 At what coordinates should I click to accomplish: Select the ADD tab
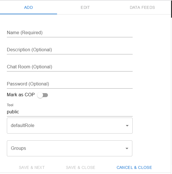coord(29,7)
